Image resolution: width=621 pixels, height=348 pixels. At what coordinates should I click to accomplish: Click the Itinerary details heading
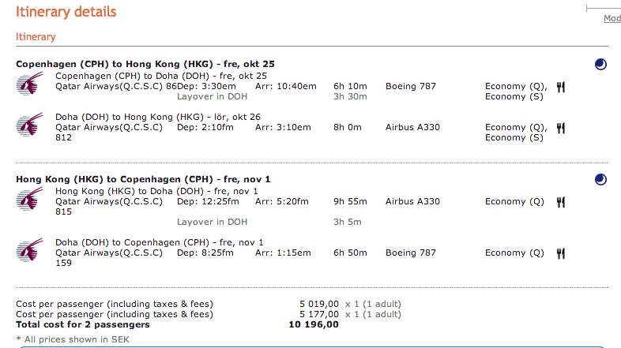(66, 12)
